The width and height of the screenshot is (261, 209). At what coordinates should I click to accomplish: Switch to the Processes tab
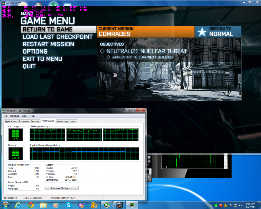pos(24,121)
